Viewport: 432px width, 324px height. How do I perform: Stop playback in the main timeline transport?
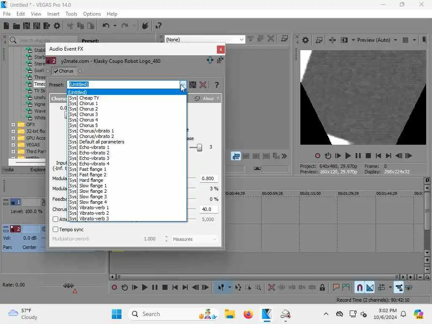(x=165, y=287)
